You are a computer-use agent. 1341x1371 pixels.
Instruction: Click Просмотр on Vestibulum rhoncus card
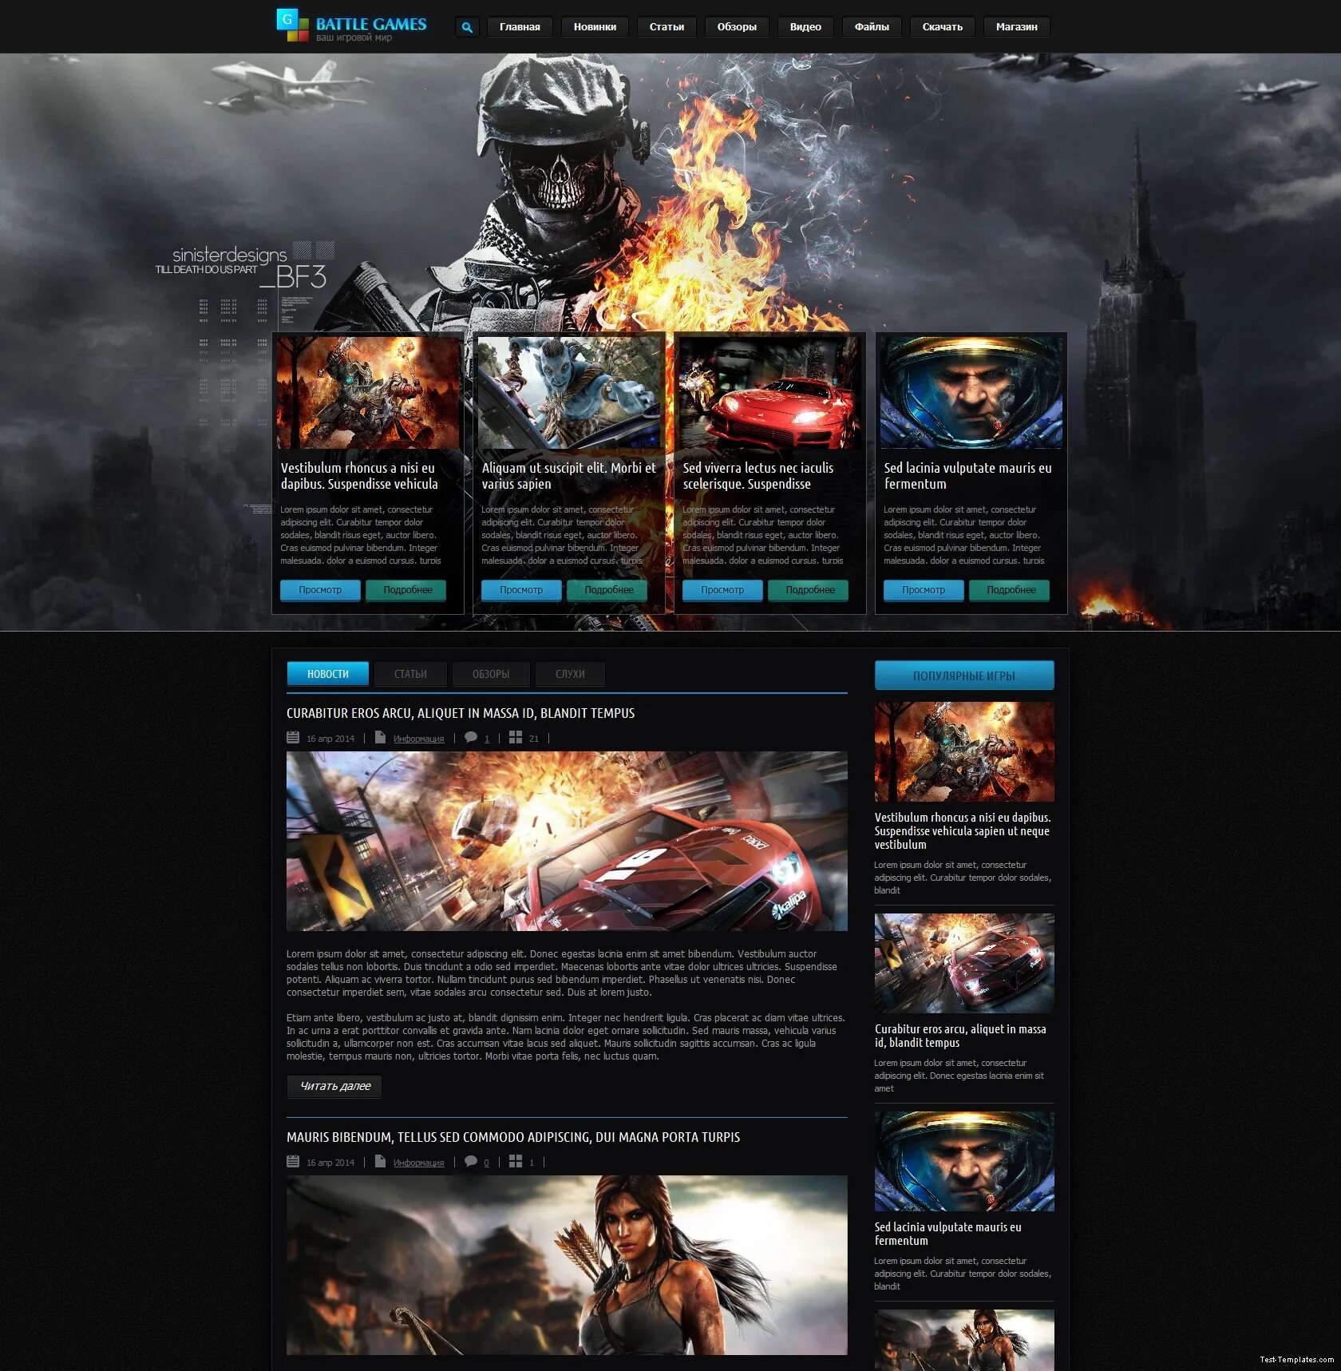coord(320,590)
